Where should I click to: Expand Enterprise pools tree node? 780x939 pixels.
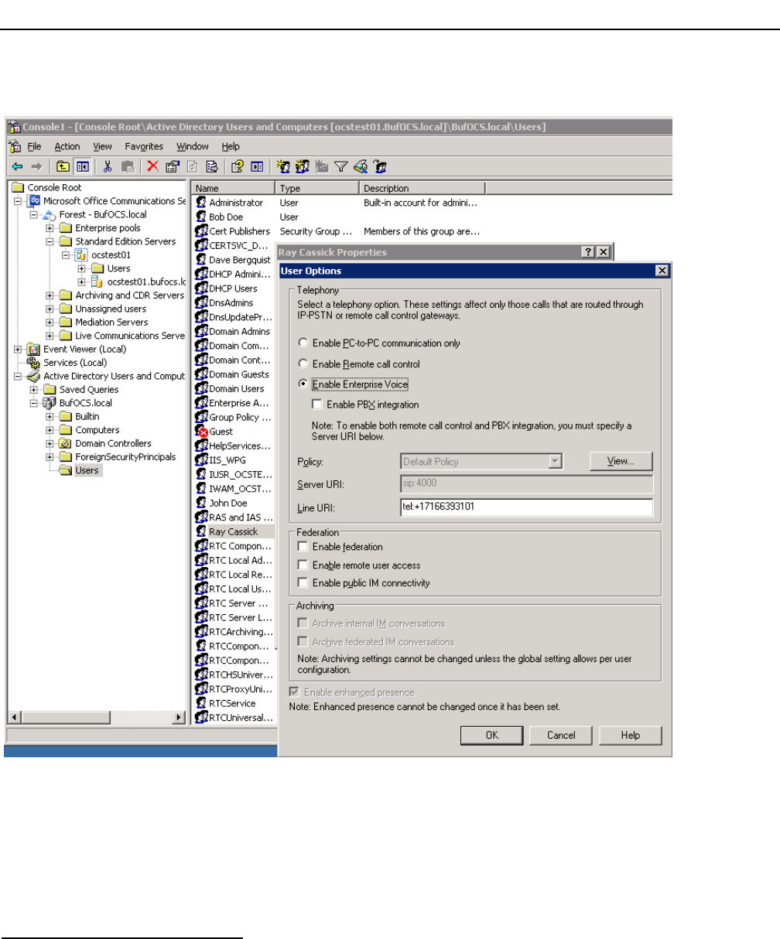tap(50, 228)
